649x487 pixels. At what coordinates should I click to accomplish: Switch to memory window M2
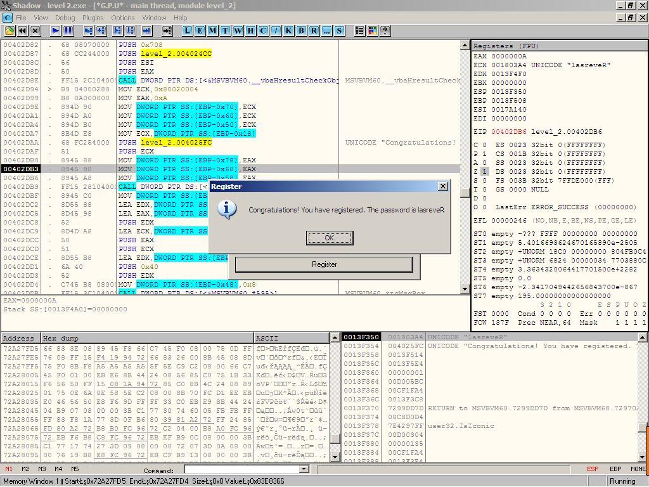[25, 469]
